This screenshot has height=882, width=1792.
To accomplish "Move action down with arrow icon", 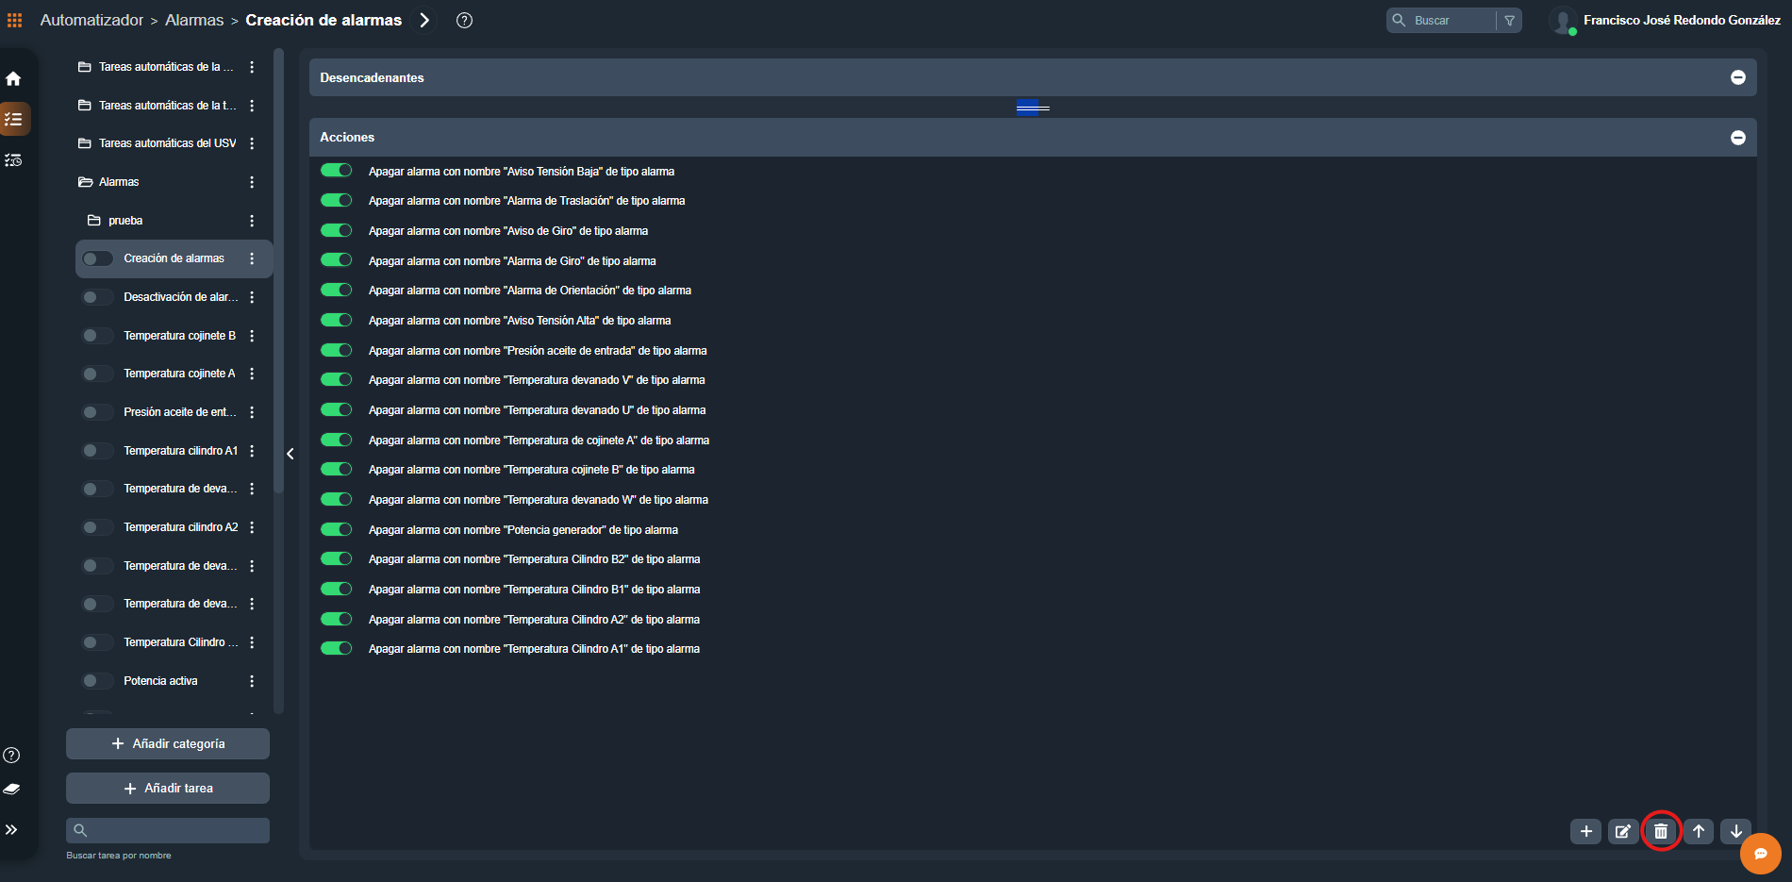I will (1735, 831).
